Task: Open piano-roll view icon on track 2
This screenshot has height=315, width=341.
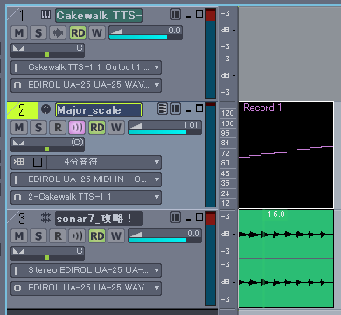Action: [163, 108]
